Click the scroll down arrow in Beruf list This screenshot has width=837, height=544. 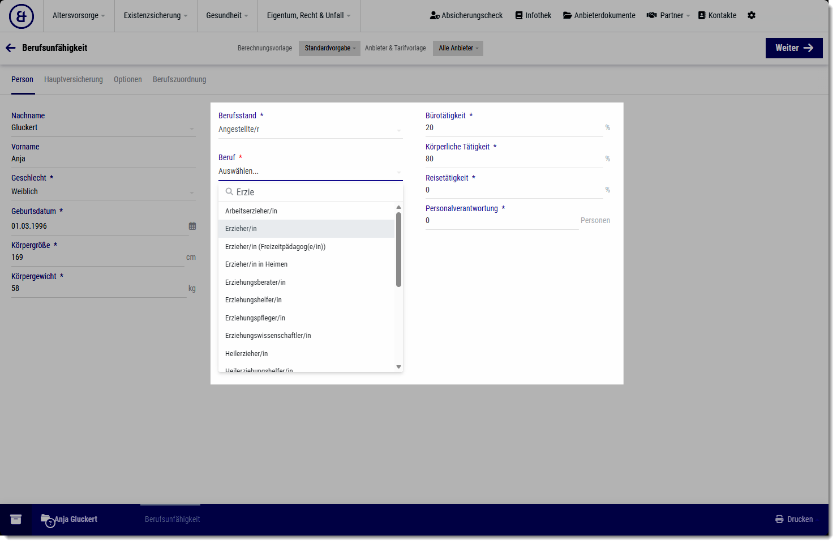click(x=398, y=367)
